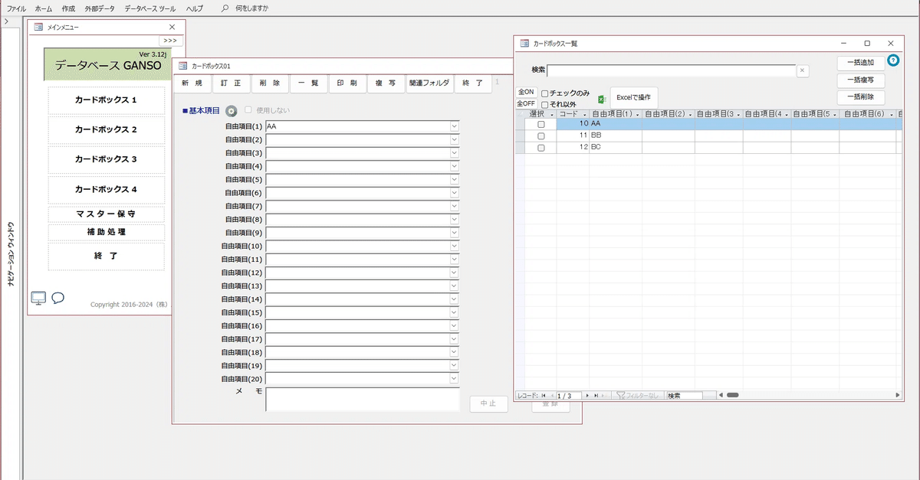Open the 自由項目(10) combo box dropdown
The image size is (920, 480).
[454, 246]
